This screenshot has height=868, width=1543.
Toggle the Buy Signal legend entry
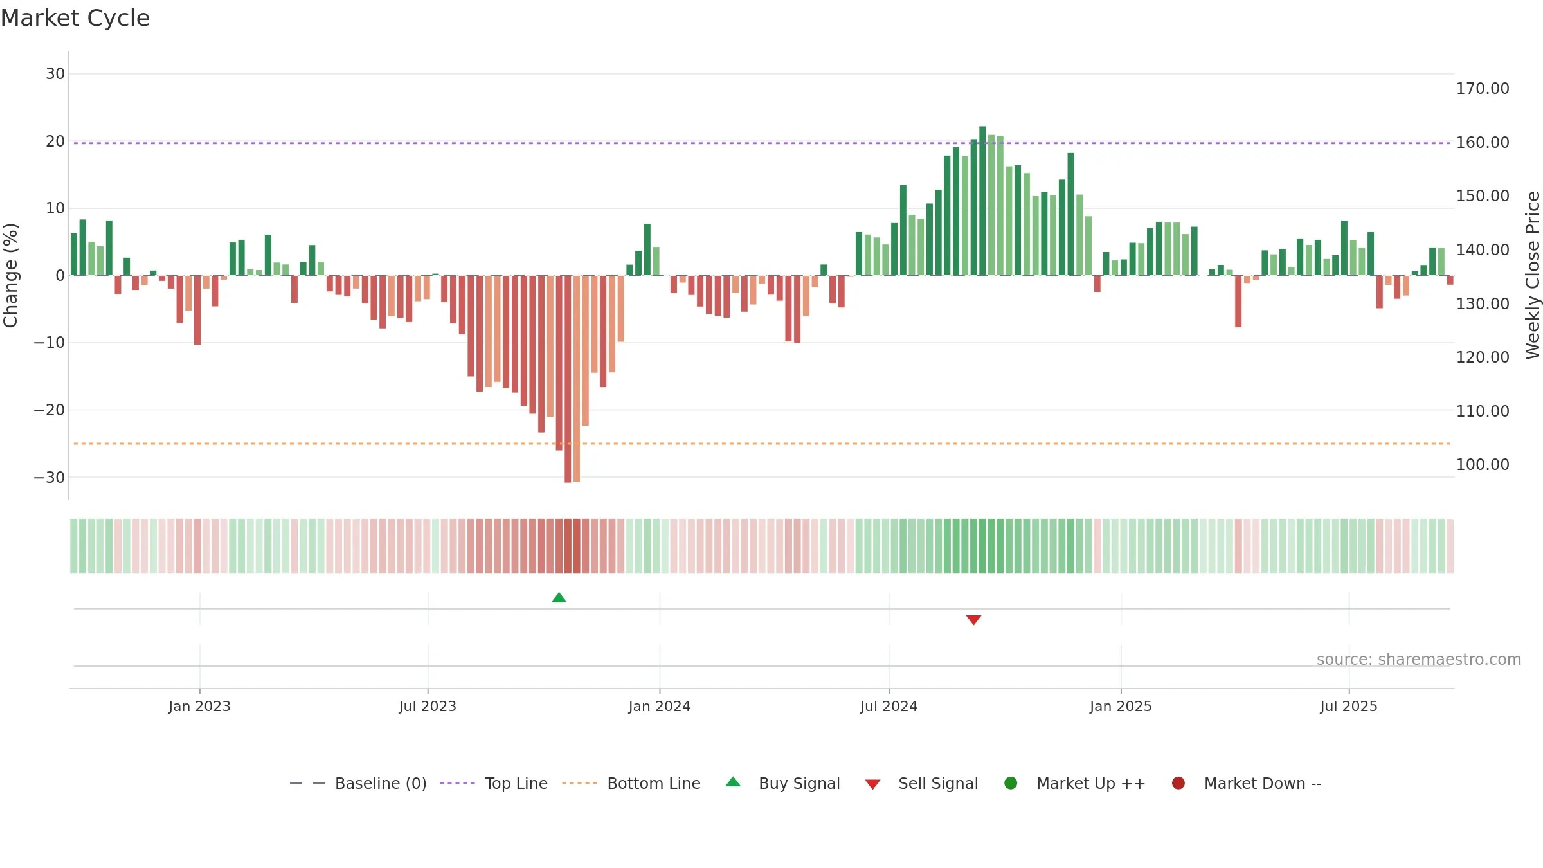782,783
